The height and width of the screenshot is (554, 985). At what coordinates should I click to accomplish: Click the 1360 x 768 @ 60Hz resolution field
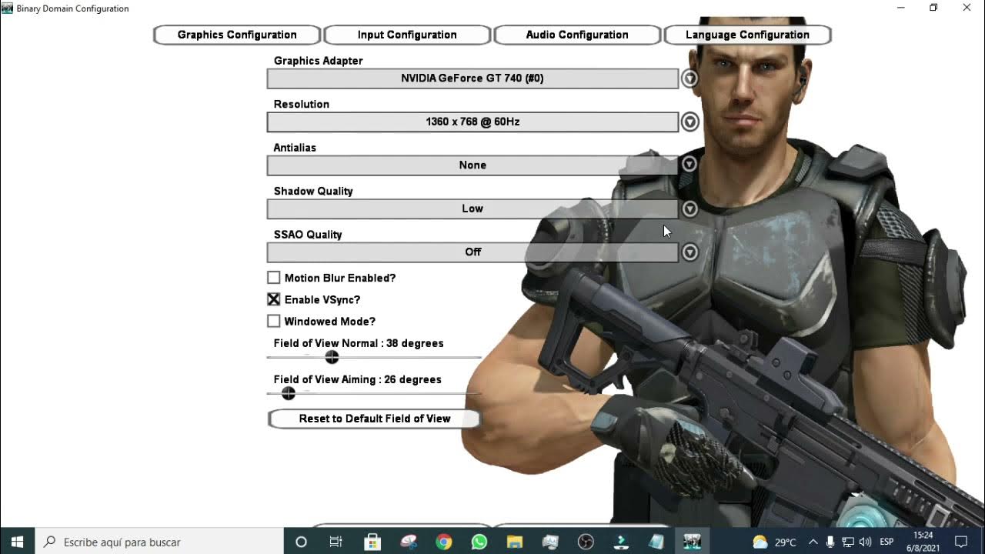click(472, 122)
